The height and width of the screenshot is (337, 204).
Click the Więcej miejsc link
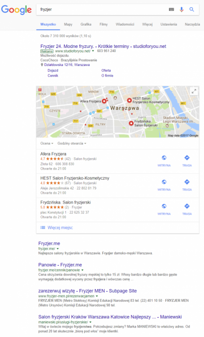point(60,228)
